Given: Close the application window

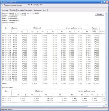Looking at the screenshot, I should [107, 2].
